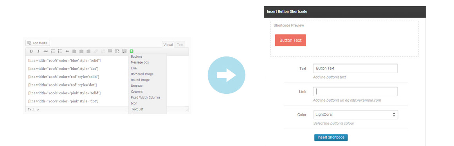454x146 pixels.
Task: Click the Add Media button
Action: click(38, 43)
